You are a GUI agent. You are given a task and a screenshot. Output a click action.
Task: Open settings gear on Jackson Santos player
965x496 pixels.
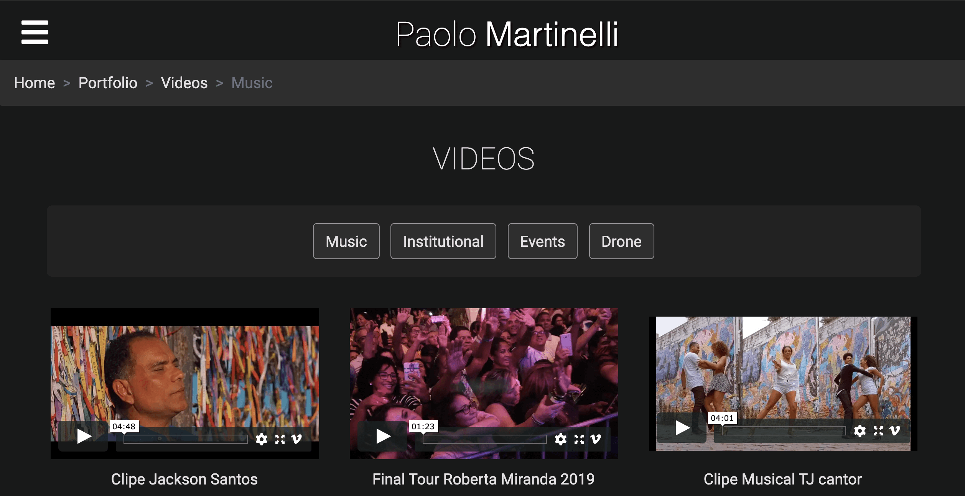pos(262,439)
